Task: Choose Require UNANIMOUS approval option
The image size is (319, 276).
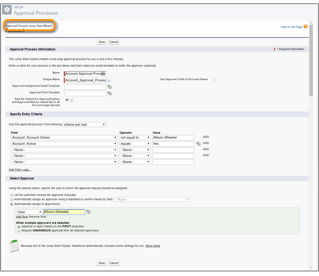Action: pos(19,231)
